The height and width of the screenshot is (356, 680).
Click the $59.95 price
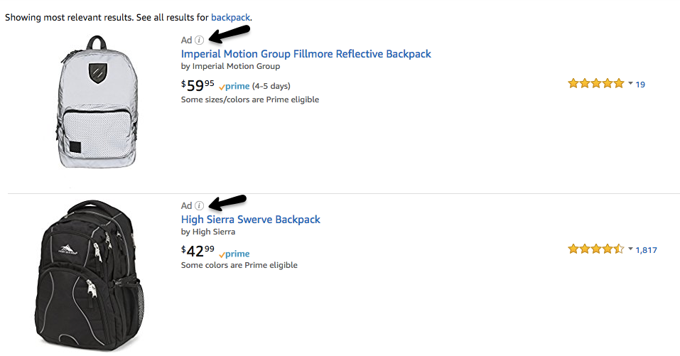click(198, 85)
